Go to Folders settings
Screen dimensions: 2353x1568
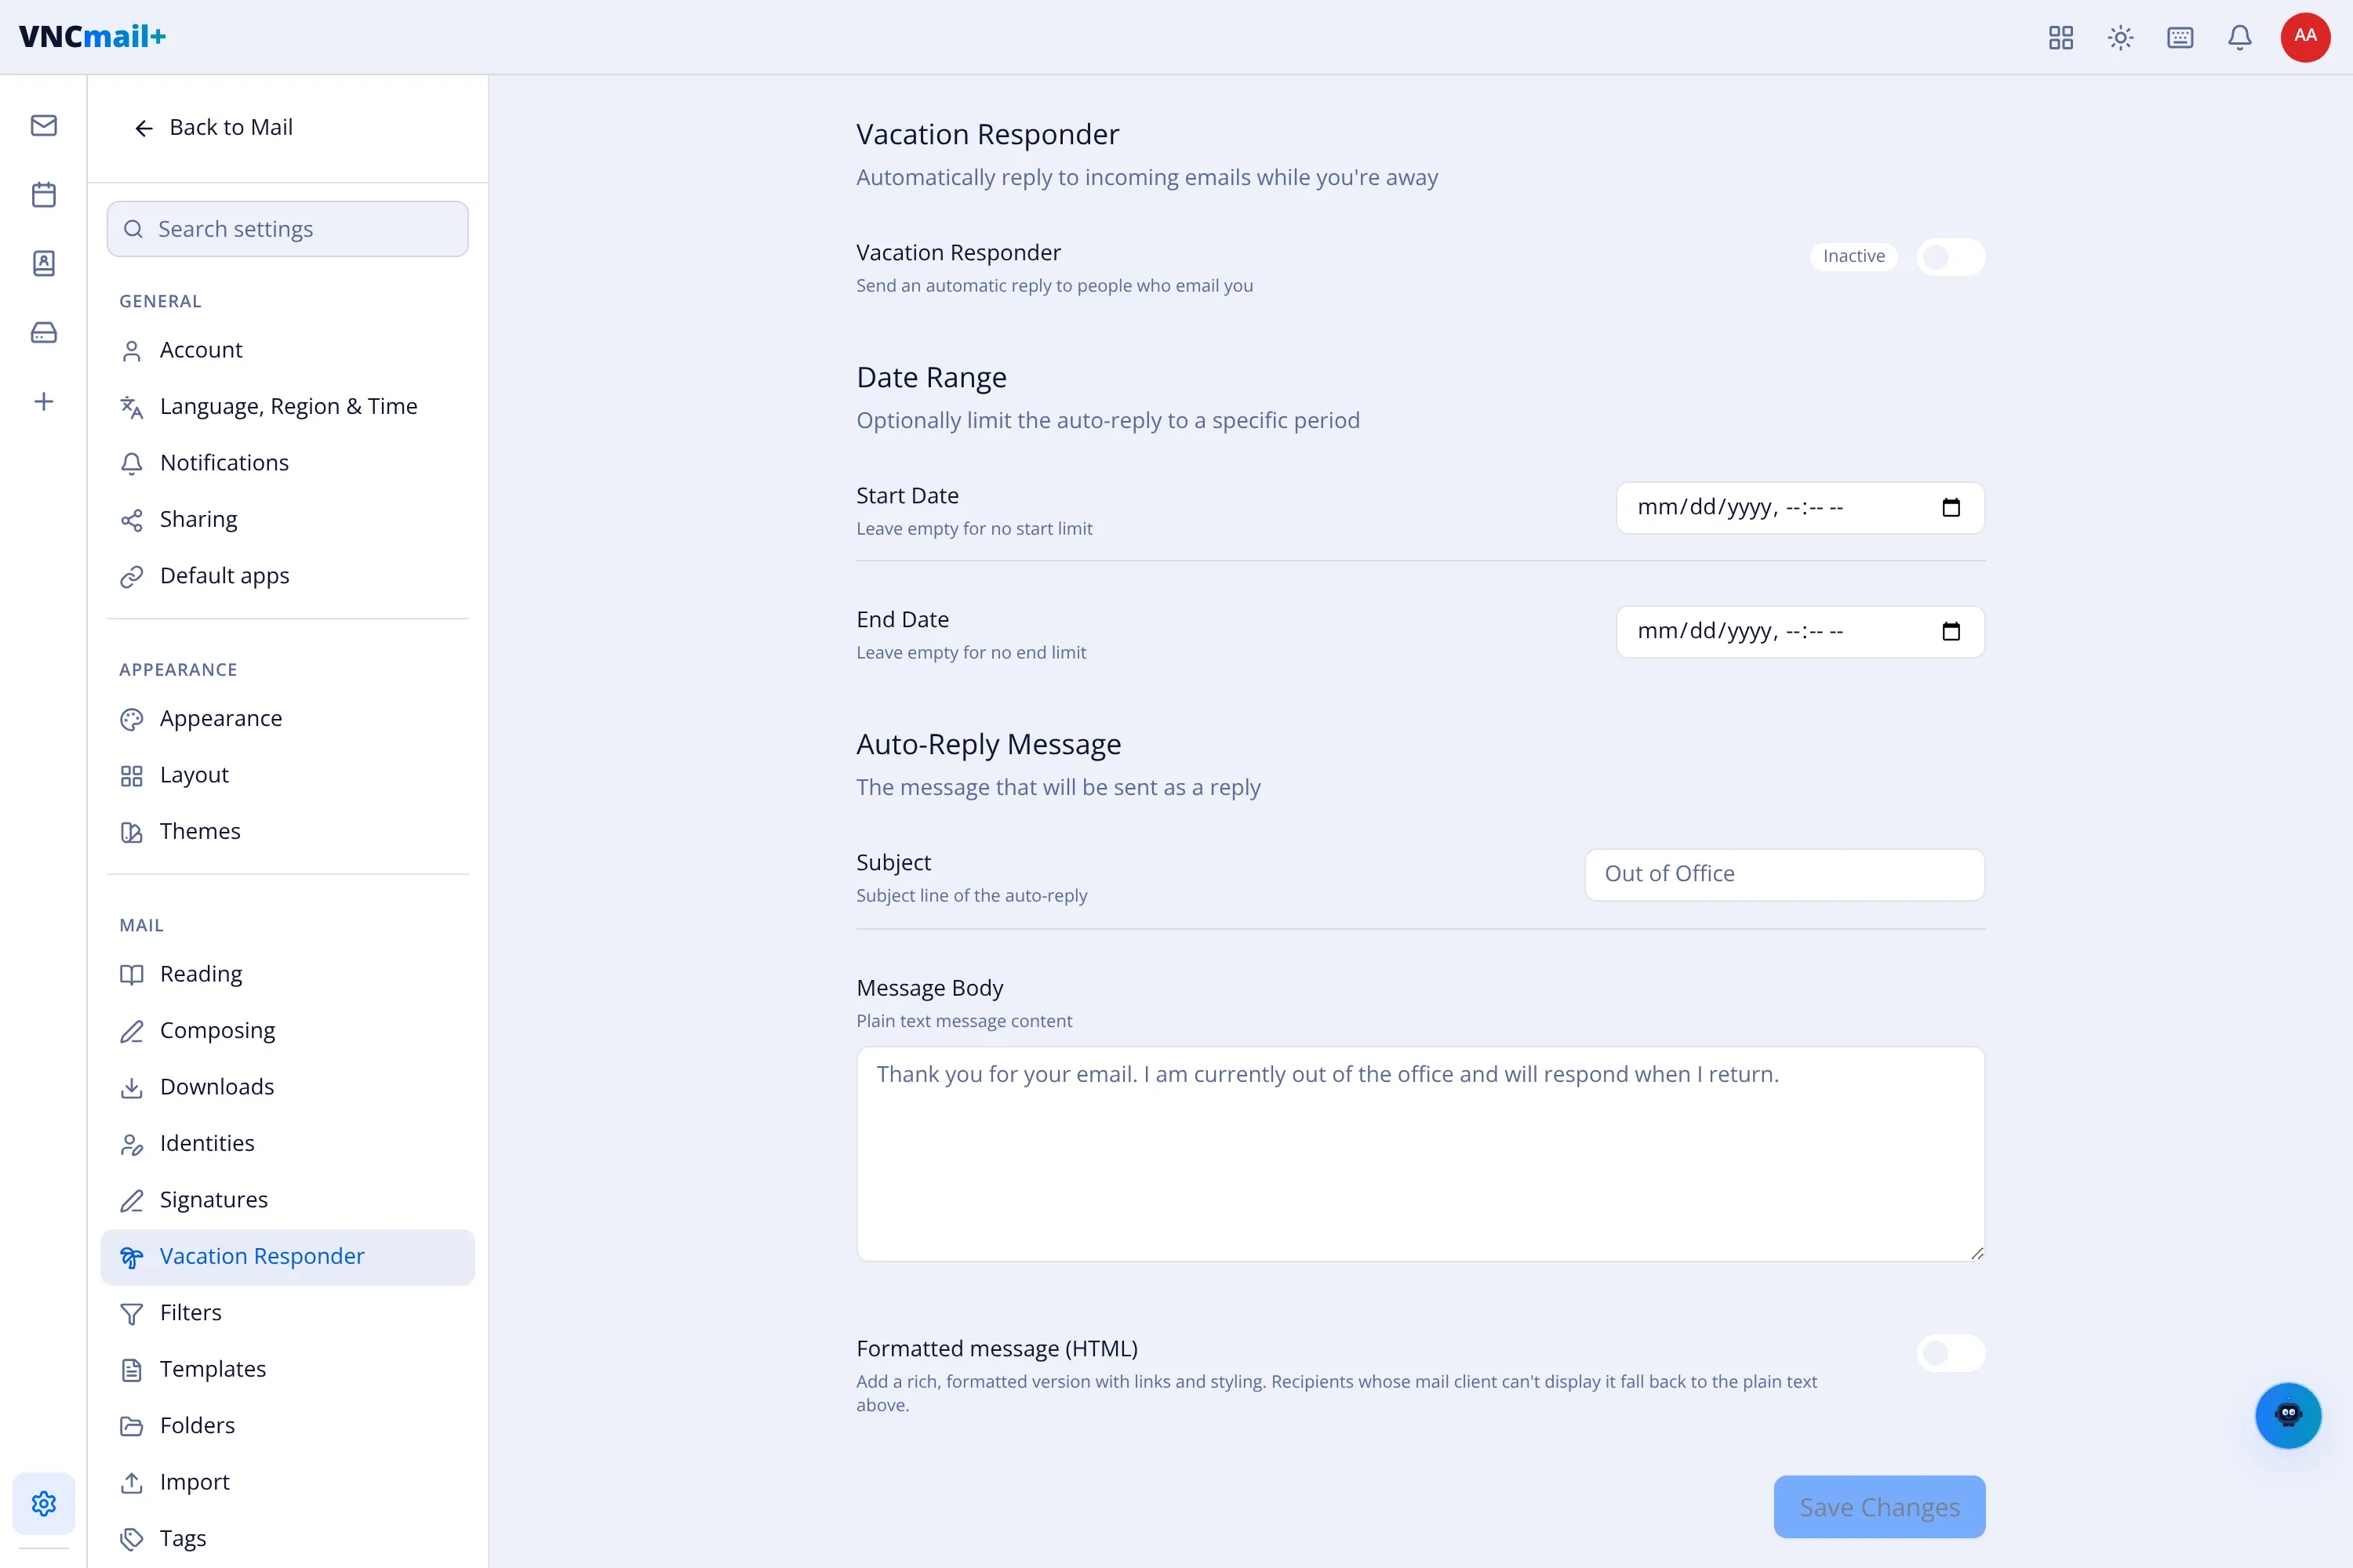pyautogui.click(x=287, y=1426)
